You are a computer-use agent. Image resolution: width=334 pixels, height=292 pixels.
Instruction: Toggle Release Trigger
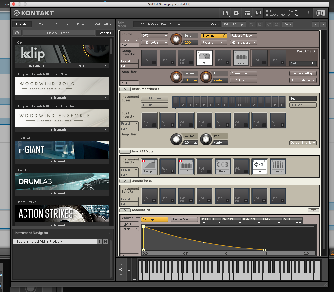(x=243, y=36)
